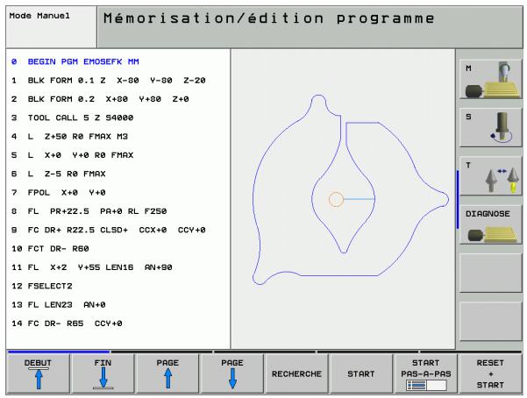Click the PAGE up arrow softkey
This screenshot has height=398, width=527.
(x=167, y=373)
